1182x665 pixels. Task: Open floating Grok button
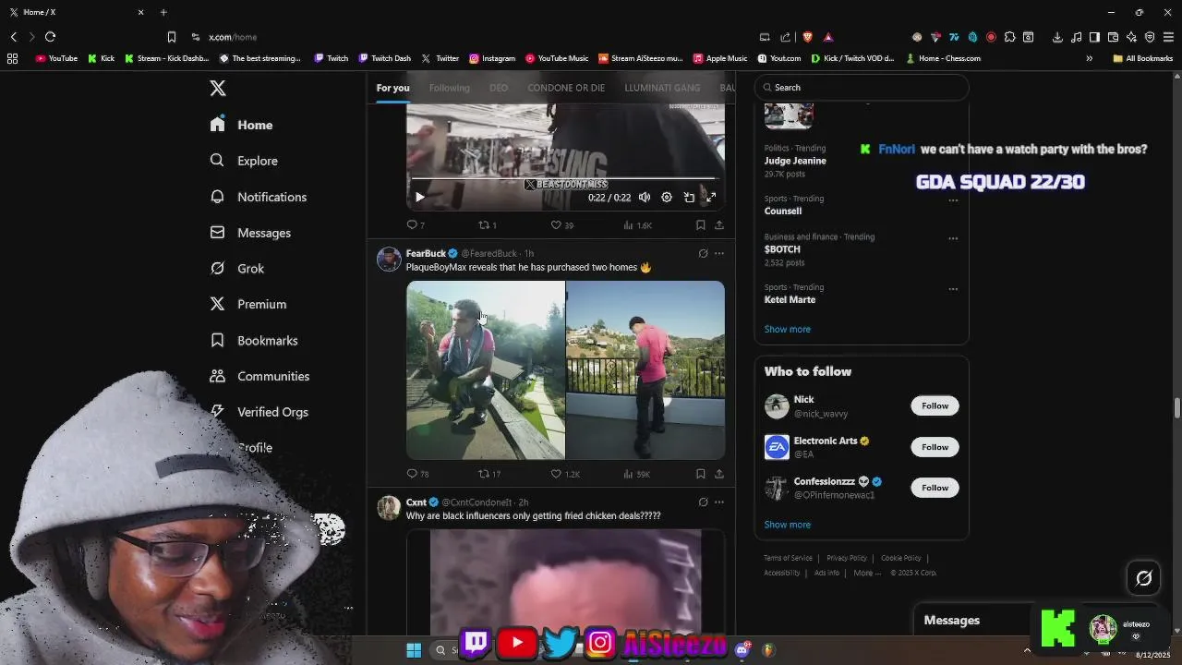pyautogui.click(x=1144, y=578)
